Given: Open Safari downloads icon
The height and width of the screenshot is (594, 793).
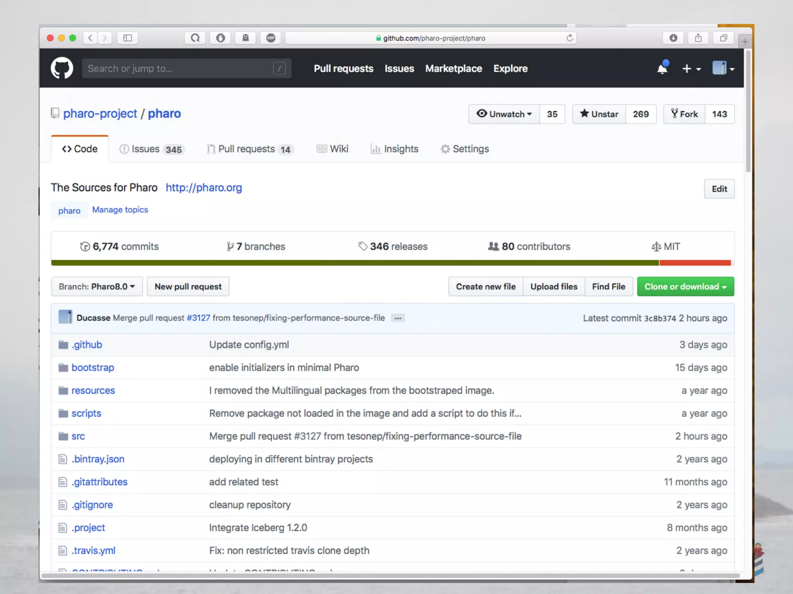Looking at the screenshot, I should (673, 38).
